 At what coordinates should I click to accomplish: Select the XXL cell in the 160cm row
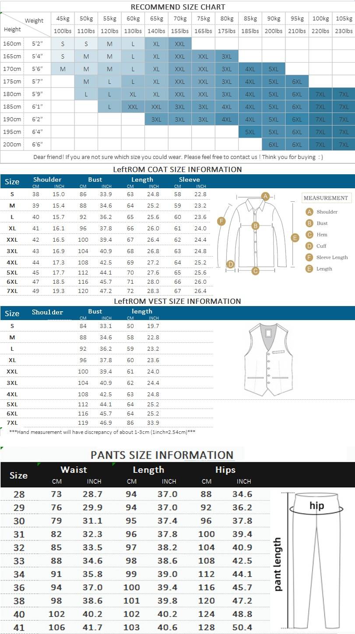click(180, 44)
